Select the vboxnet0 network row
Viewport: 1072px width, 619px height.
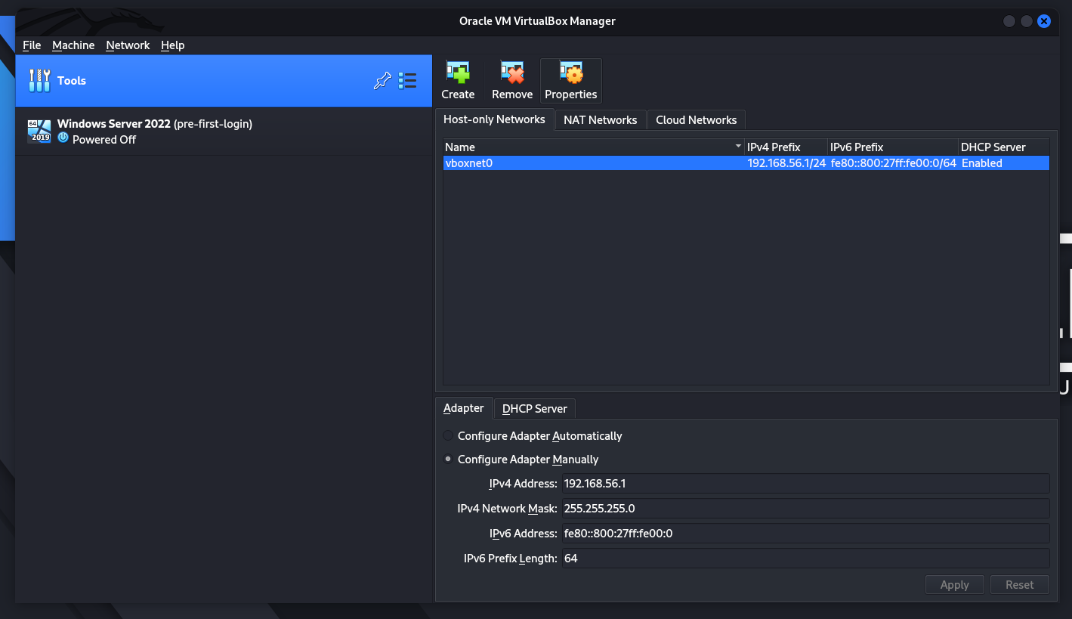(746, 163)
